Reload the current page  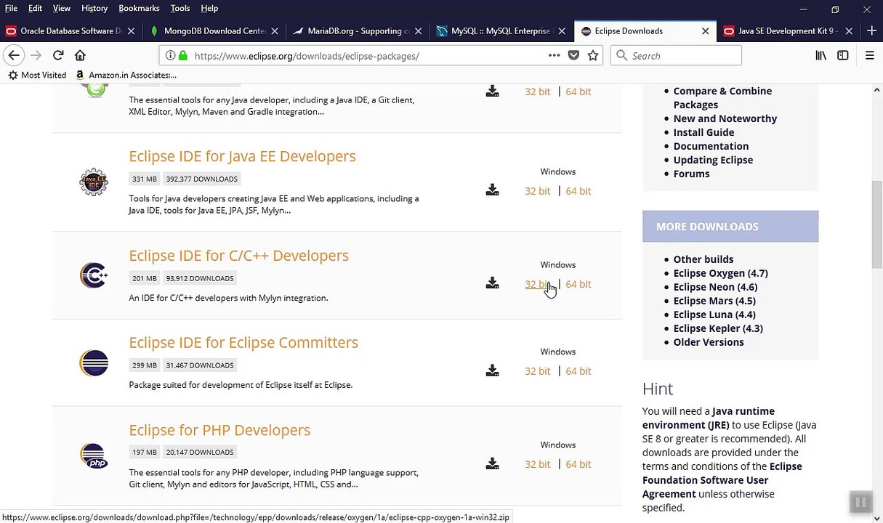pyautogui.click(x=58, y=55)
